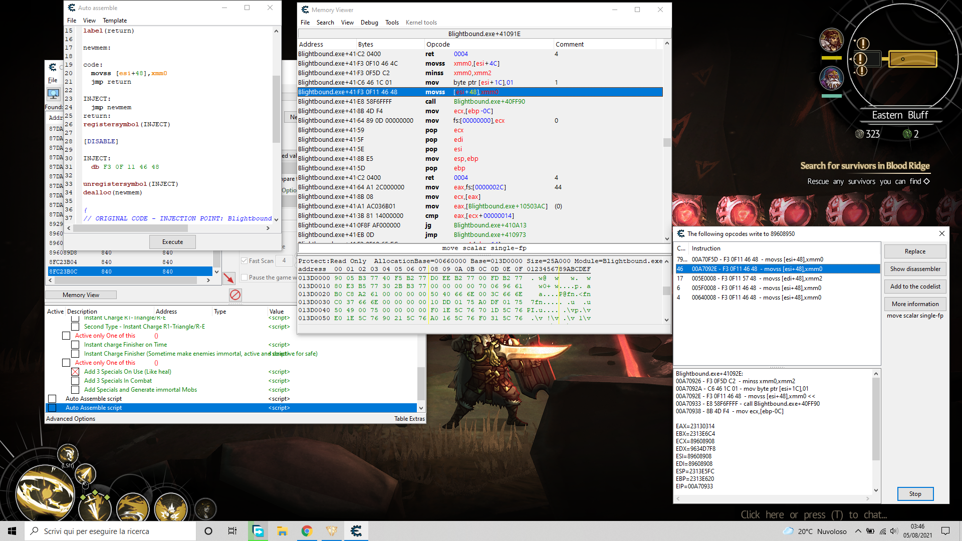Click the red cancel scan icon

coord(235,295)
